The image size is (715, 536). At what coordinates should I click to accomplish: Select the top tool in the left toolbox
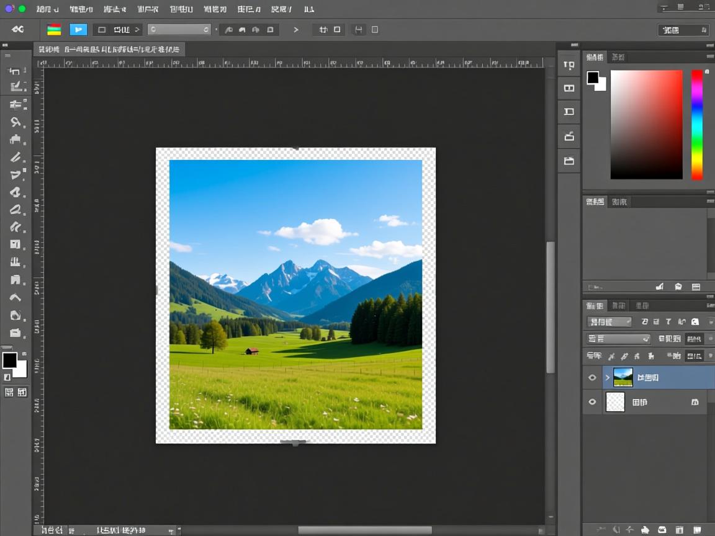(15, 71)
